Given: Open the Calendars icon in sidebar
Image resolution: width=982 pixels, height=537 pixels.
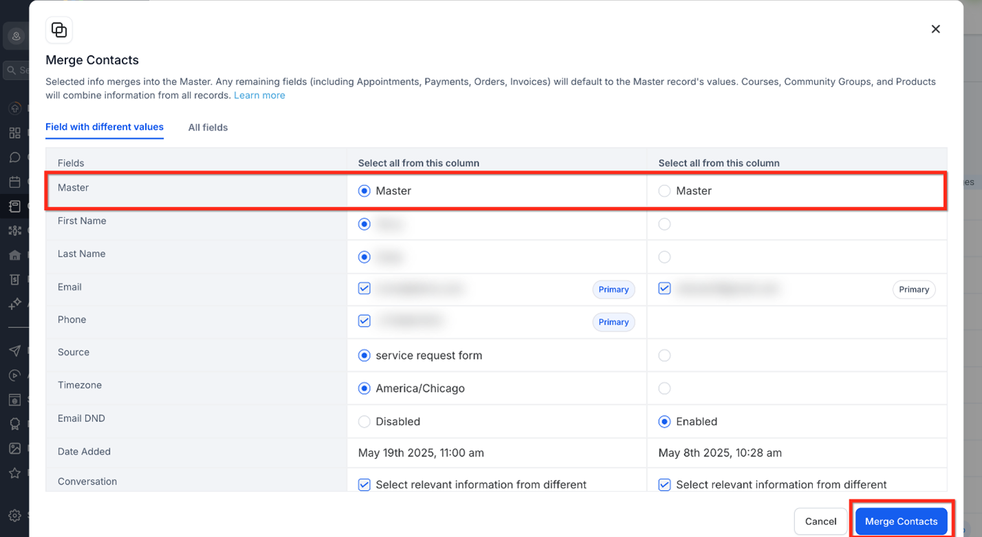Looking at the screenshot, I should pyautogui.click(x=14, y=182).
